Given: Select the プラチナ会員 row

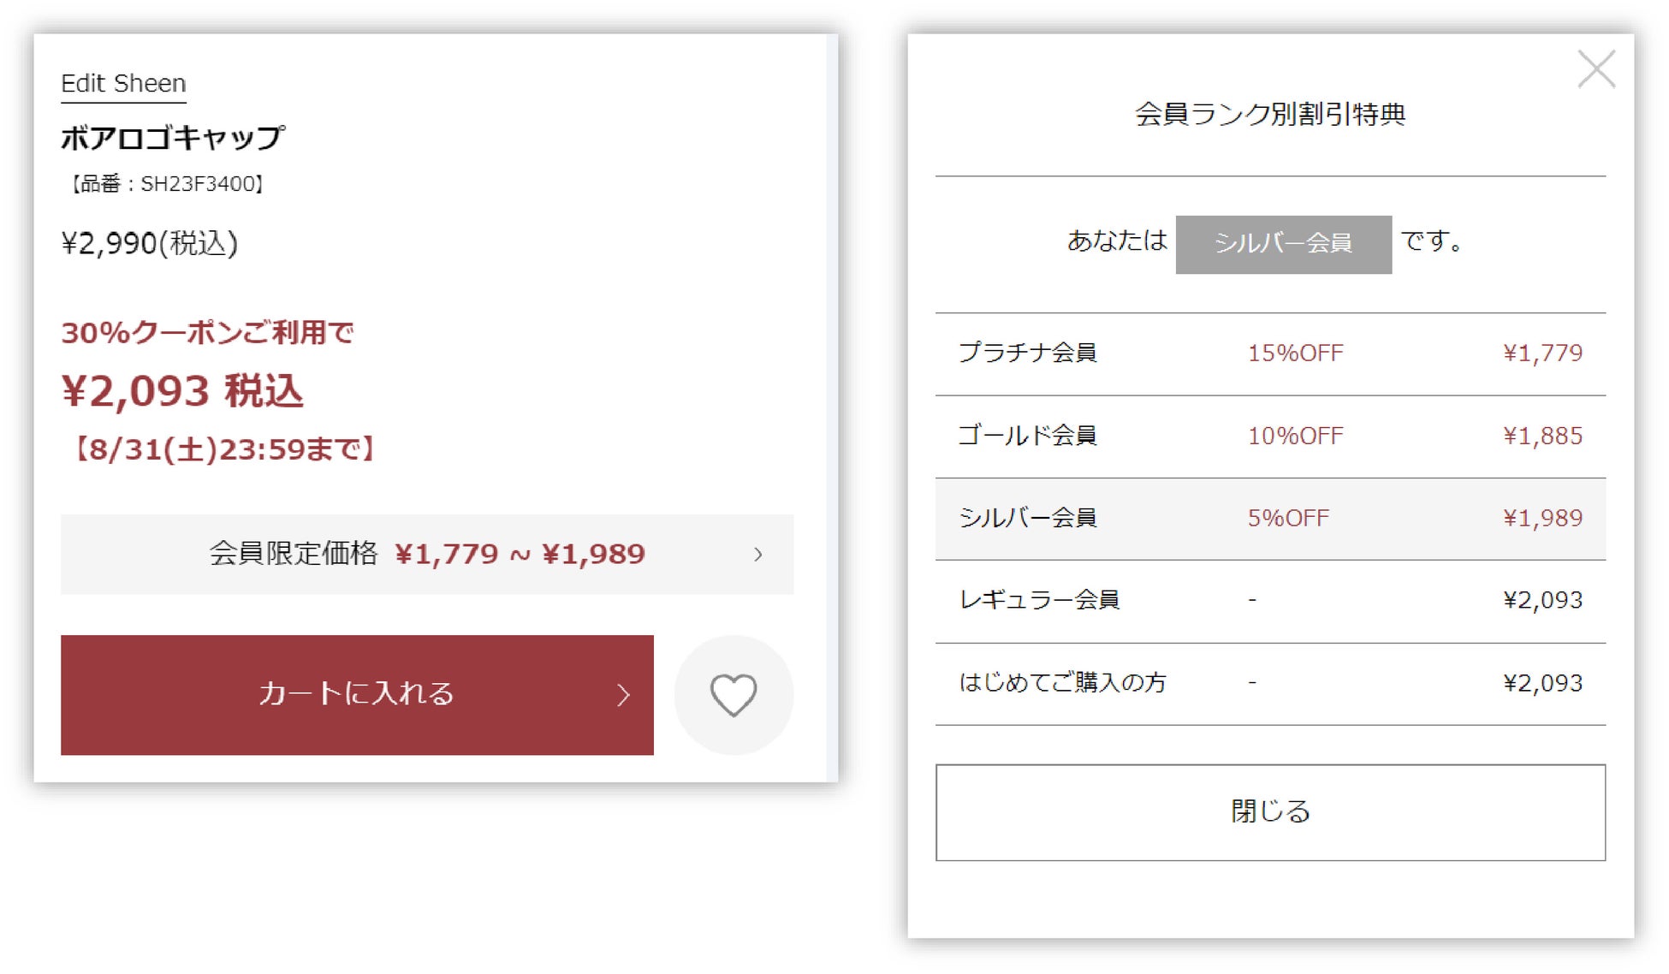Looking at the screenshot, I should (x=1270, y=353).
